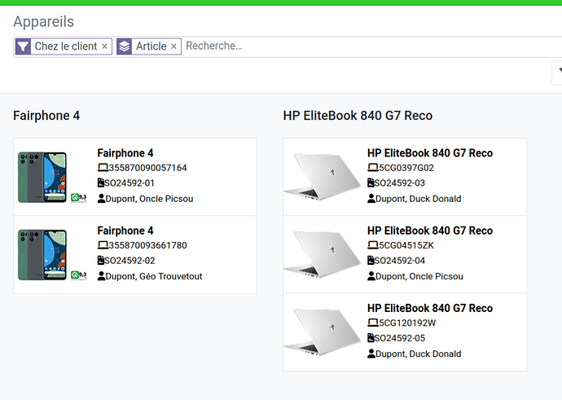The image size is (562, 400).
Task: Click 'Dupont, Oncle Picsou' on Fairphone card
Action: point(149,199)
